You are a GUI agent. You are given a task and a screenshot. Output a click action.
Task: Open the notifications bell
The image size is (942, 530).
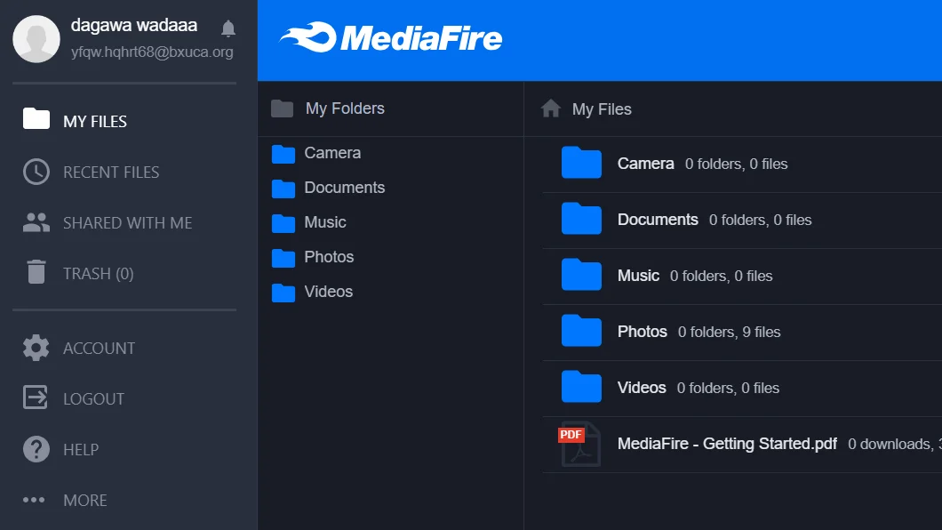click(228, 28)
